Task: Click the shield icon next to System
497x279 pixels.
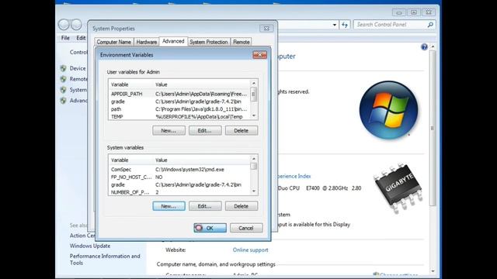Action: (64, 90)
